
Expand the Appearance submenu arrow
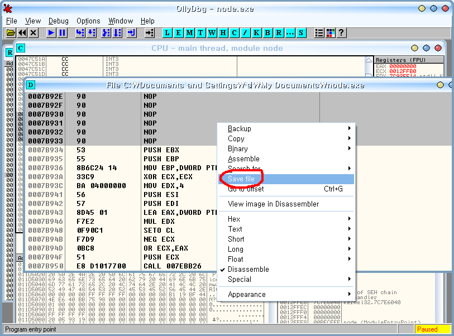350,294
